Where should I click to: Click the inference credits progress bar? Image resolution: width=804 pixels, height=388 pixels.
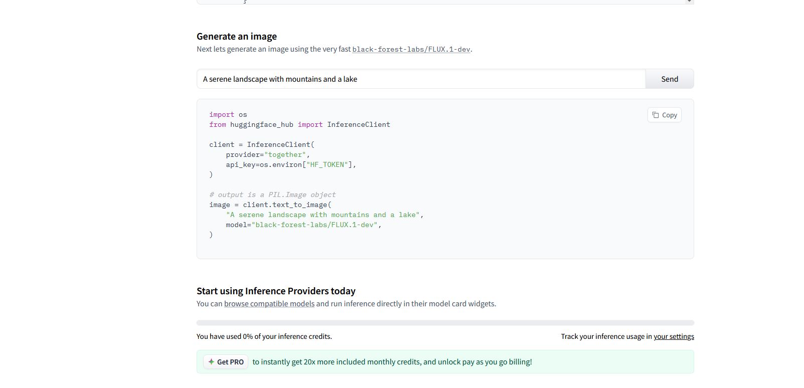[445, 323]
